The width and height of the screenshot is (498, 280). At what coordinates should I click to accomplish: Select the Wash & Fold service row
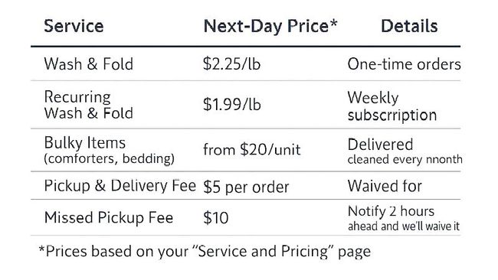(x=245, y=64)
